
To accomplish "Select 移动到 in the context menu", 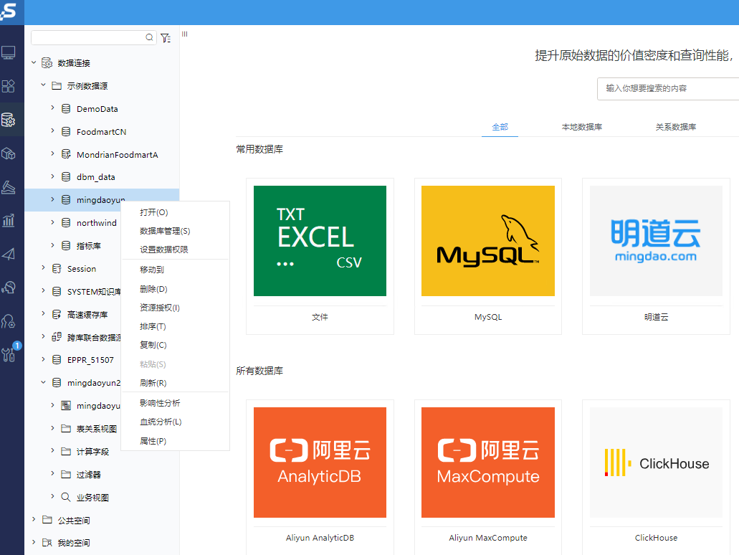I will pos(175,270).
